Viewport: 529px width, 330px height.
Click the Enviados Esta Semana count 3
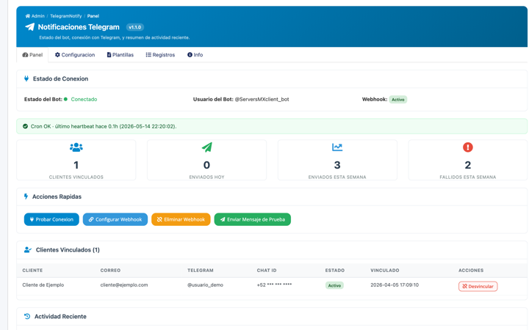(337, 165)
